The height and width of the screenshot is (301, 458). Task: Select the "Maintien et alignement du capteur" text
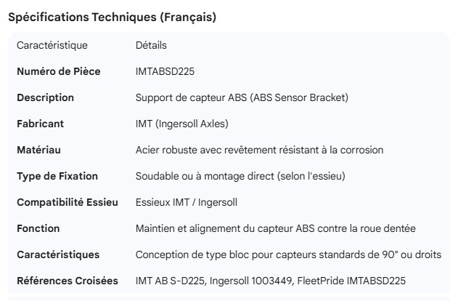275,228
